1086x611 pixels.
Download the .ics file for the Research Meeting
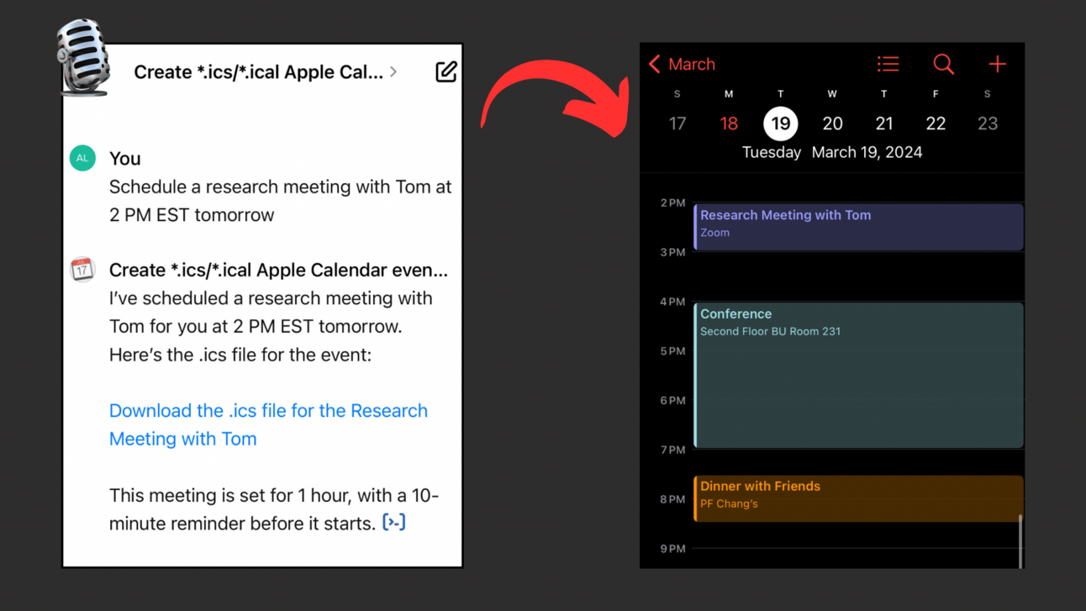click(268, 424)
